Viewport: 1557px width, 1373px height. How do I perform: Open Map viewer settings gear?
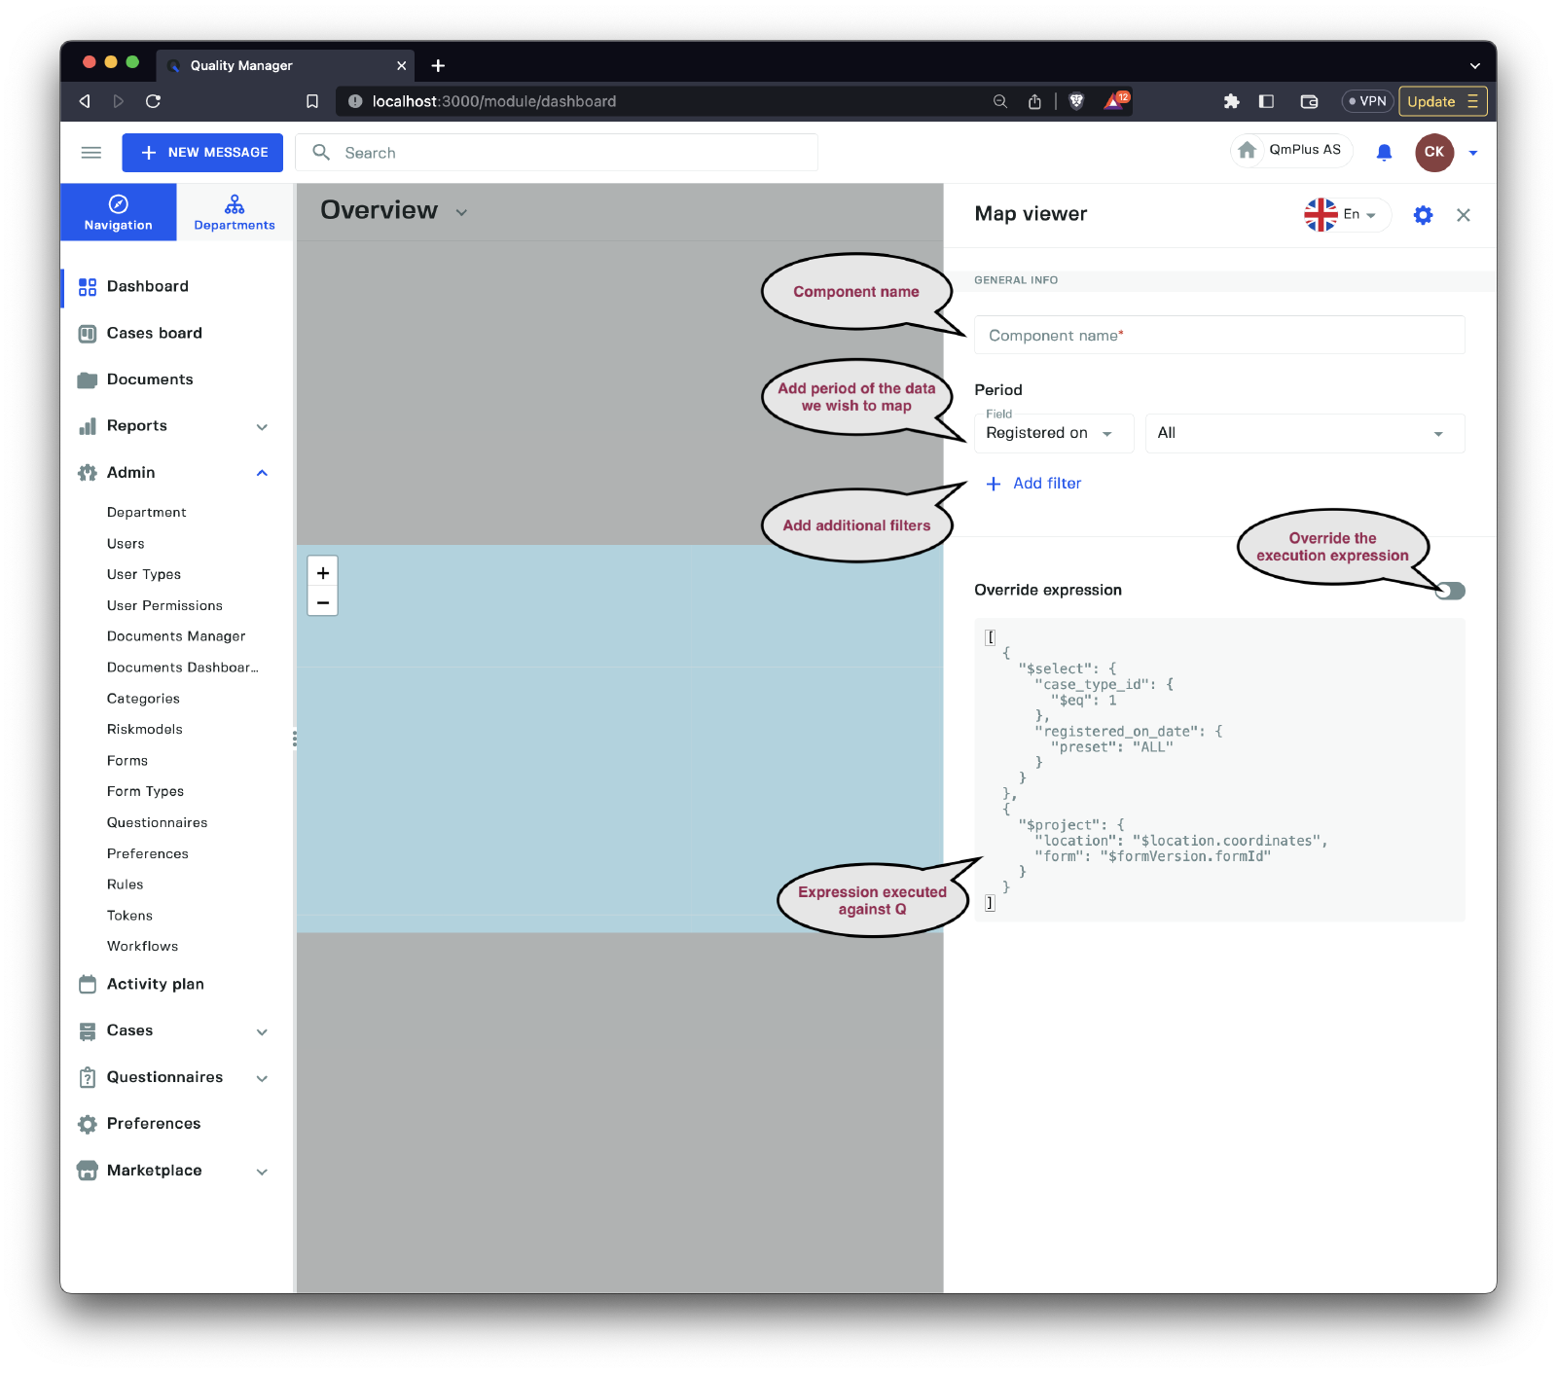point(1423,215)
